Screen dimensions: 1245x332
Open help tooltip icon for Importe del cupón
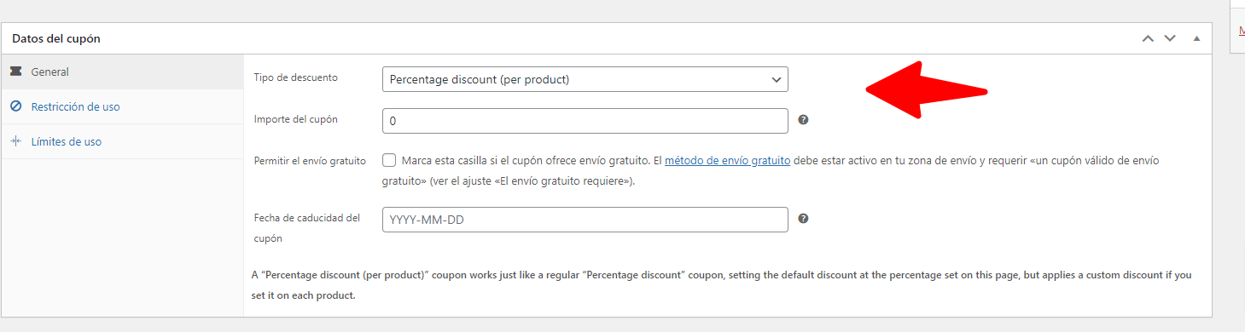coord(803,120)
